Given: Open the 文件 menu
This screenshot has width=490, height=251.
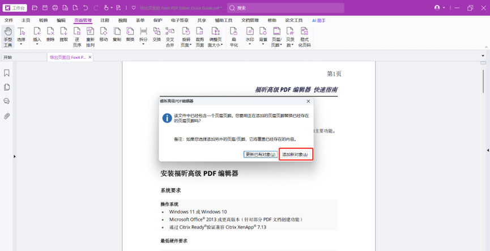Looking at the screenshot, I should (8, 20).
